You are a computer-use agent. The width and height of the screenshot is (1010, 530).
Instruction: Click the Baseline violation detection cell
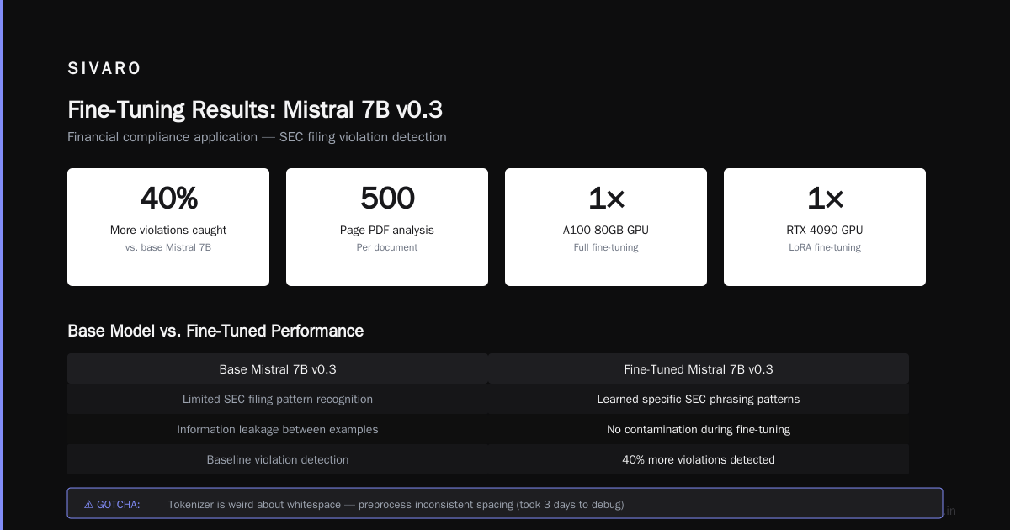(278, 459)
